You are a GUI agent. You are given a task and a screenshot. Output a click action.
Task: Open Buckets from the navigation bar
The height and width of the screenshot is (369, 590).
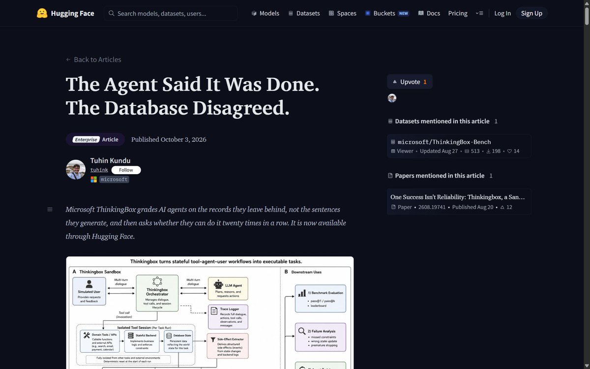[387, 13]
